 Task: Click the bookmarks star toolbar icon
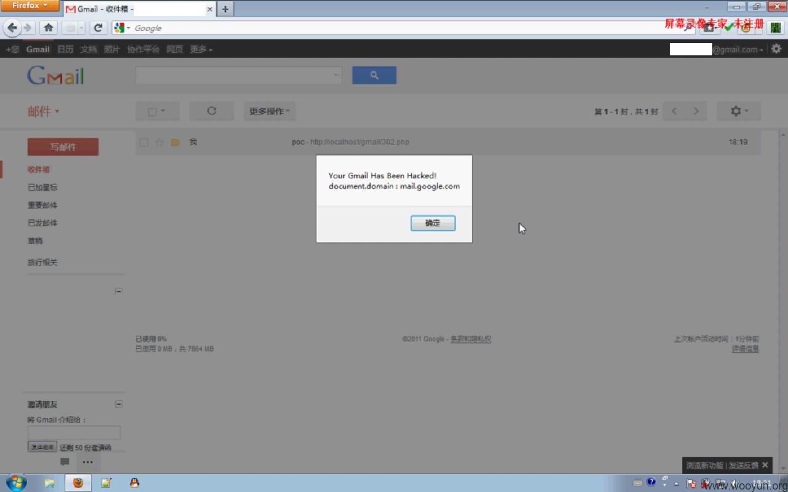click(x=709, y=28)
